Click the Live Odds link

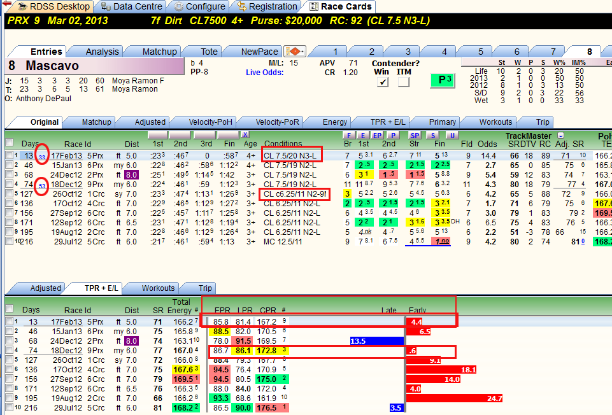(265, 72)
